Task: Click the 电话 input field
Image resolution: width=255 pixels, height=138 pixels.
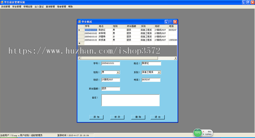Action: coord(151,80)
